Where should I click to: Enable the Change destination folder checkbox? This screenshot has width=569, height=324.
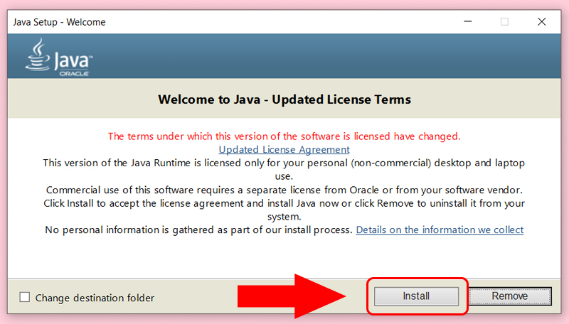click(x=25, y=297)
